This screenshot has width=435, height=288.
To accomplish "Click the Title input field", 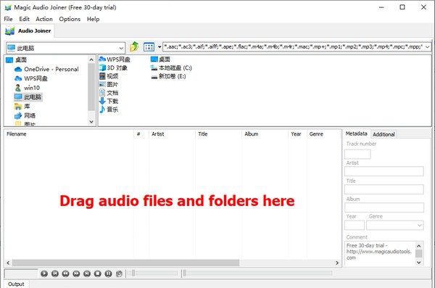I will [x=384, y=189].
